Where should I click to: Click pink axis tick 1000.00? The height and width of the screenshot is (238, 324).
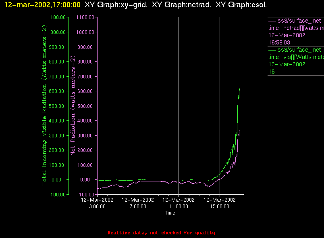coord(85,32)
